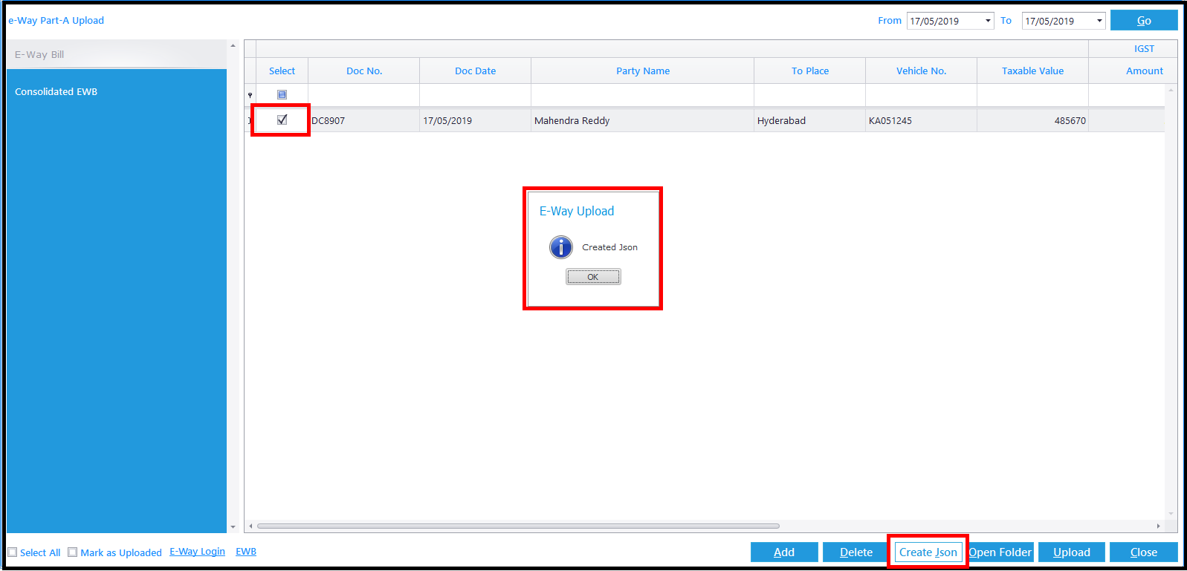The height and width of the screenshot is (571, 1187).
Task: Click the horizontal scrollbar right arrow
Action: pos(1158,526)
